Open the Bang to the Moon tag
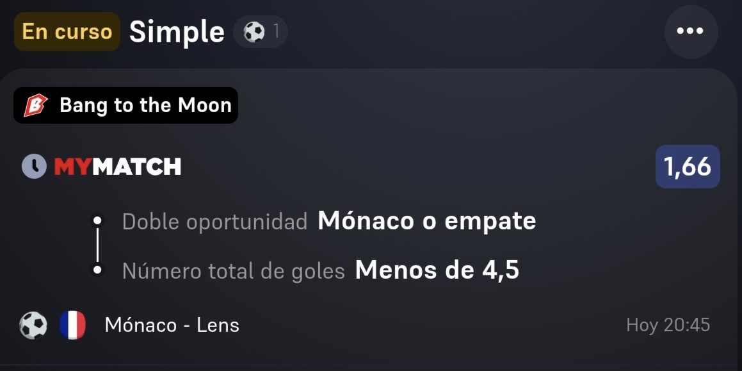Viewport: 742px width, 371px height. pyautogui.click(x=125, y=105)
